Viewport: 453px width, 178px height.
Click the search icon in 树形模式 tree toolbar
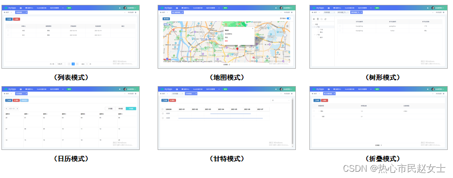click(x=322, y=19)
